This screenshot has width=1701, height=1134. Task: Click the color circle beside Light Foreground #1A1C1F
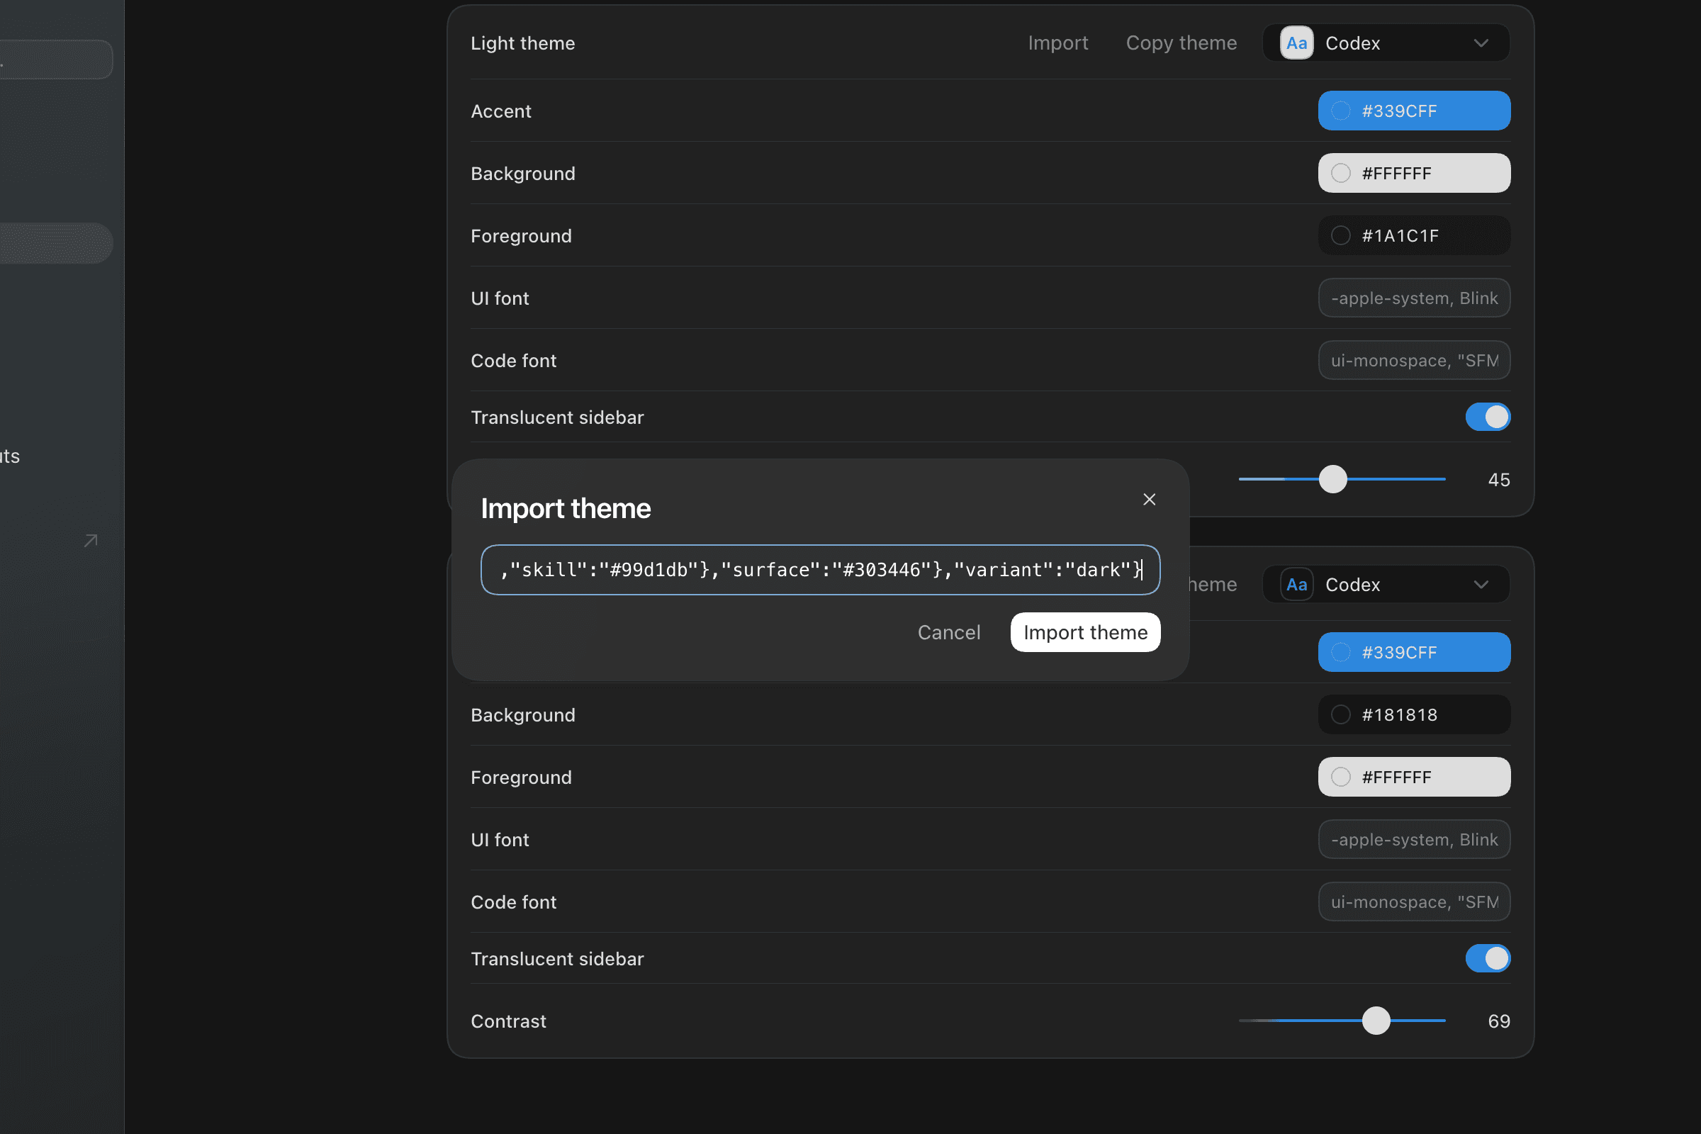pyautogui.click(x=1340, y=235)
